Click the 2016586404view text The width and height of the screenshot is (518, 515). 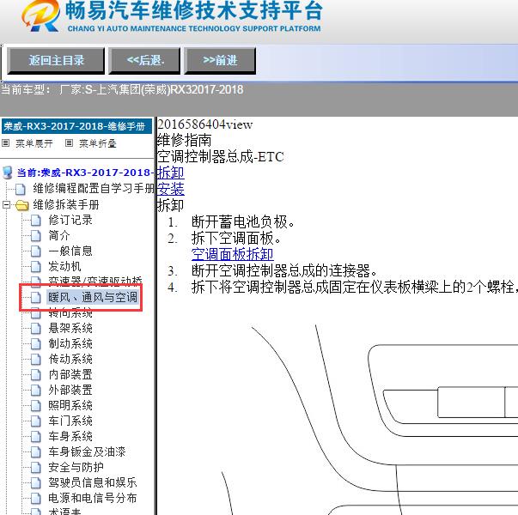(x=204, y=124)
